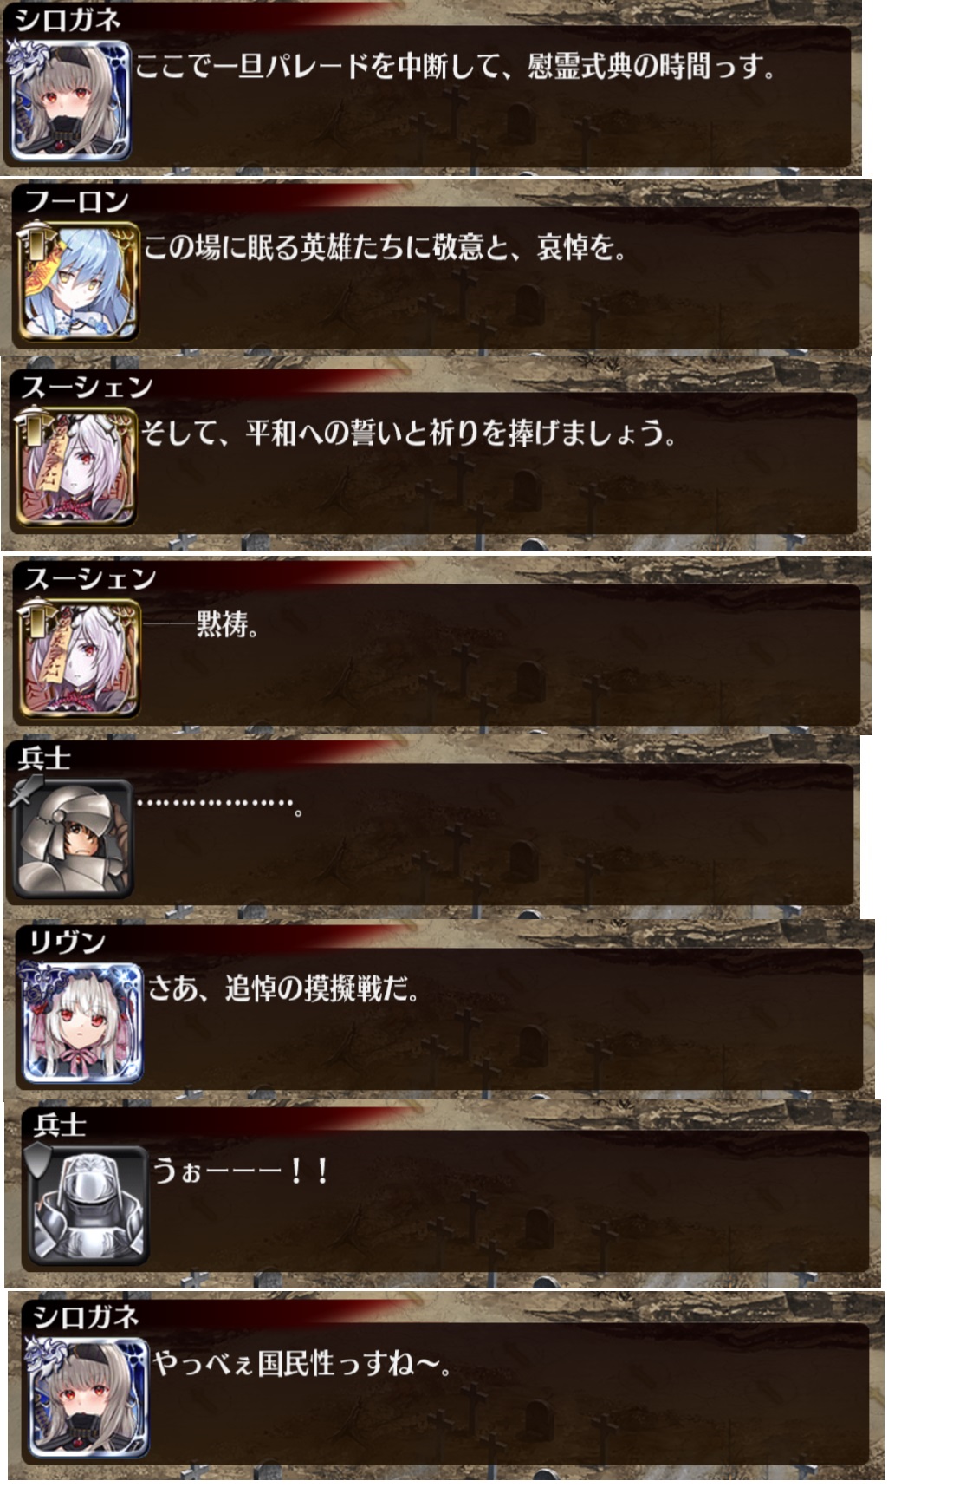Click the text さあ、追悼の摸擬戦だ。
This screenshot has width=953, height=1507.
pyautogui.click(x=284, y=988)
